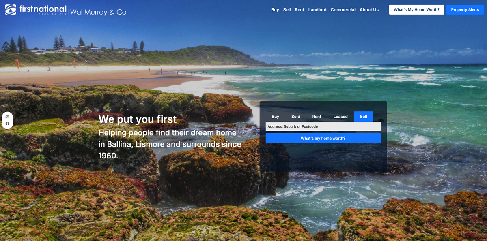Open the About Us navigation menu

point(369,10)
